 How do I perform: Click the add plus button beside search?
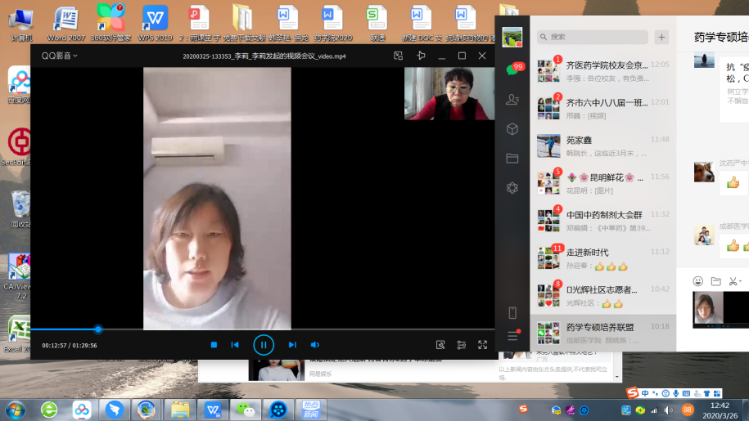coord(661,37)
